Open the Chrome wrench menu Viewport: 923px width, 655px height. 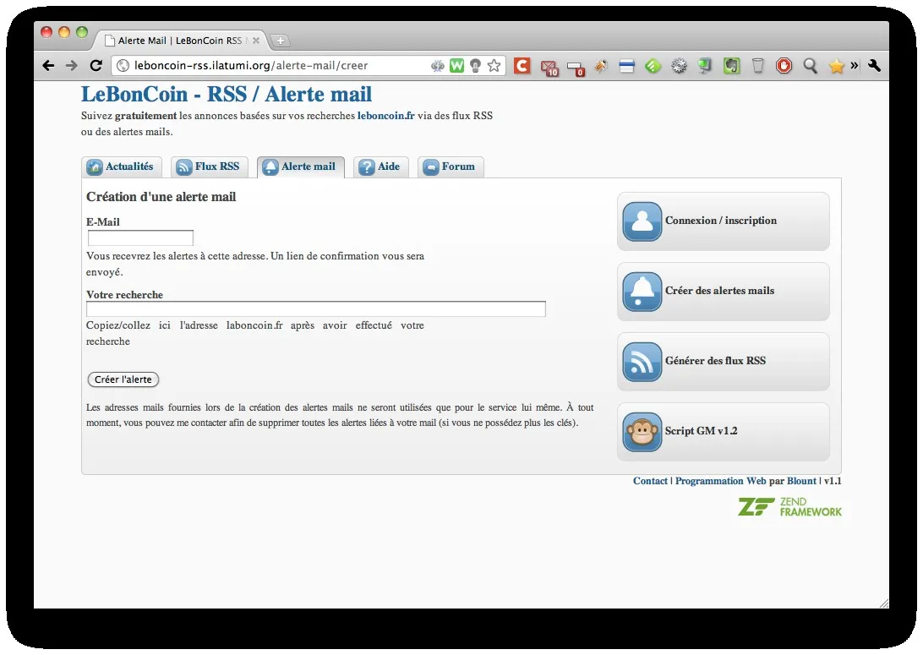click(874, 66)
